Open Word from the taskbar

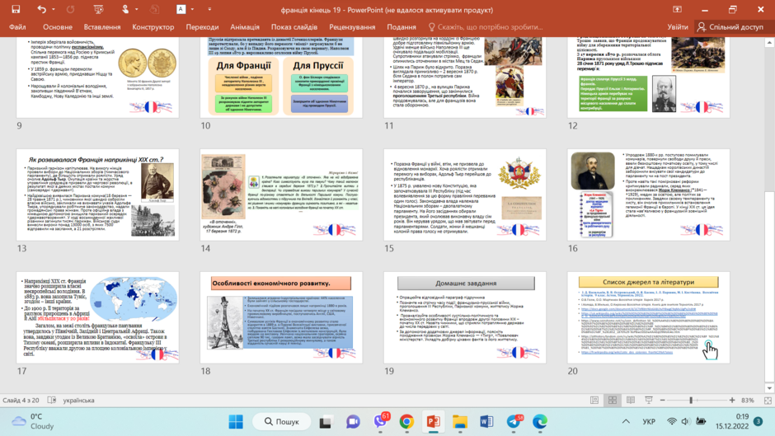pyautogui.click(x=486, y=422)
